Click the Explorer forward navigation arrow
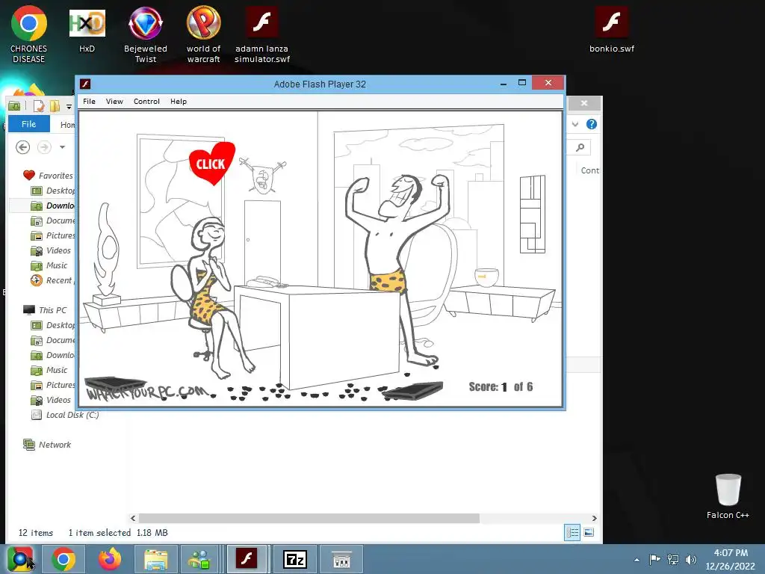The height and width of the screenshot is (574, 765). coord(44,147)
